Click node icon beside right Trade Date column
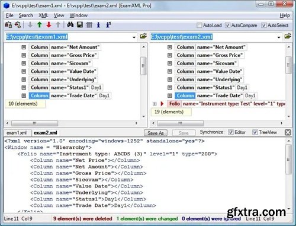The image size is (296, 226). (170, 96)
